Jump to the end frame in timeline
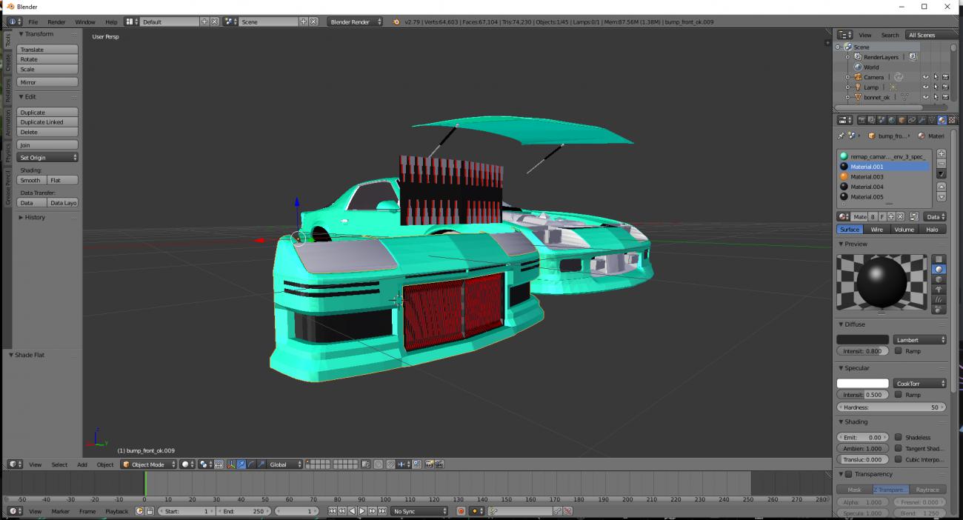The image size is (963, 520). click(x=382, y=511)
